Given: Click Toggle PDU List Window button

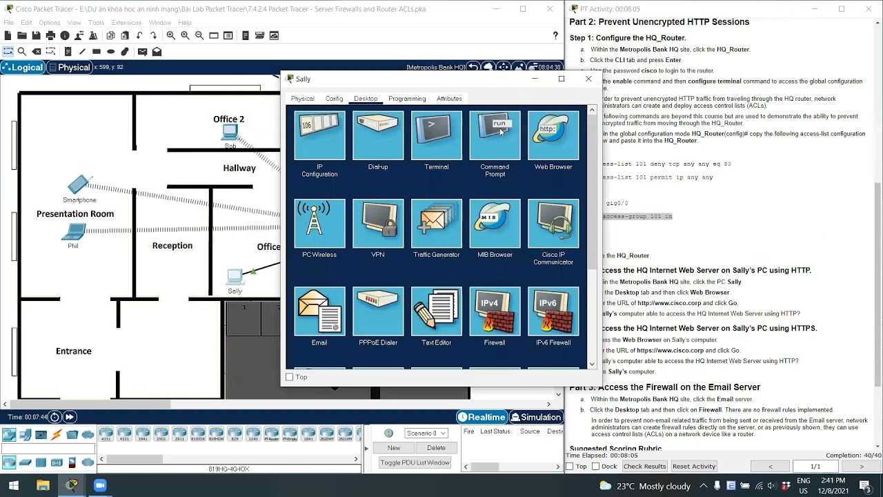Looking at the screenshot, I should click(415, 462).
